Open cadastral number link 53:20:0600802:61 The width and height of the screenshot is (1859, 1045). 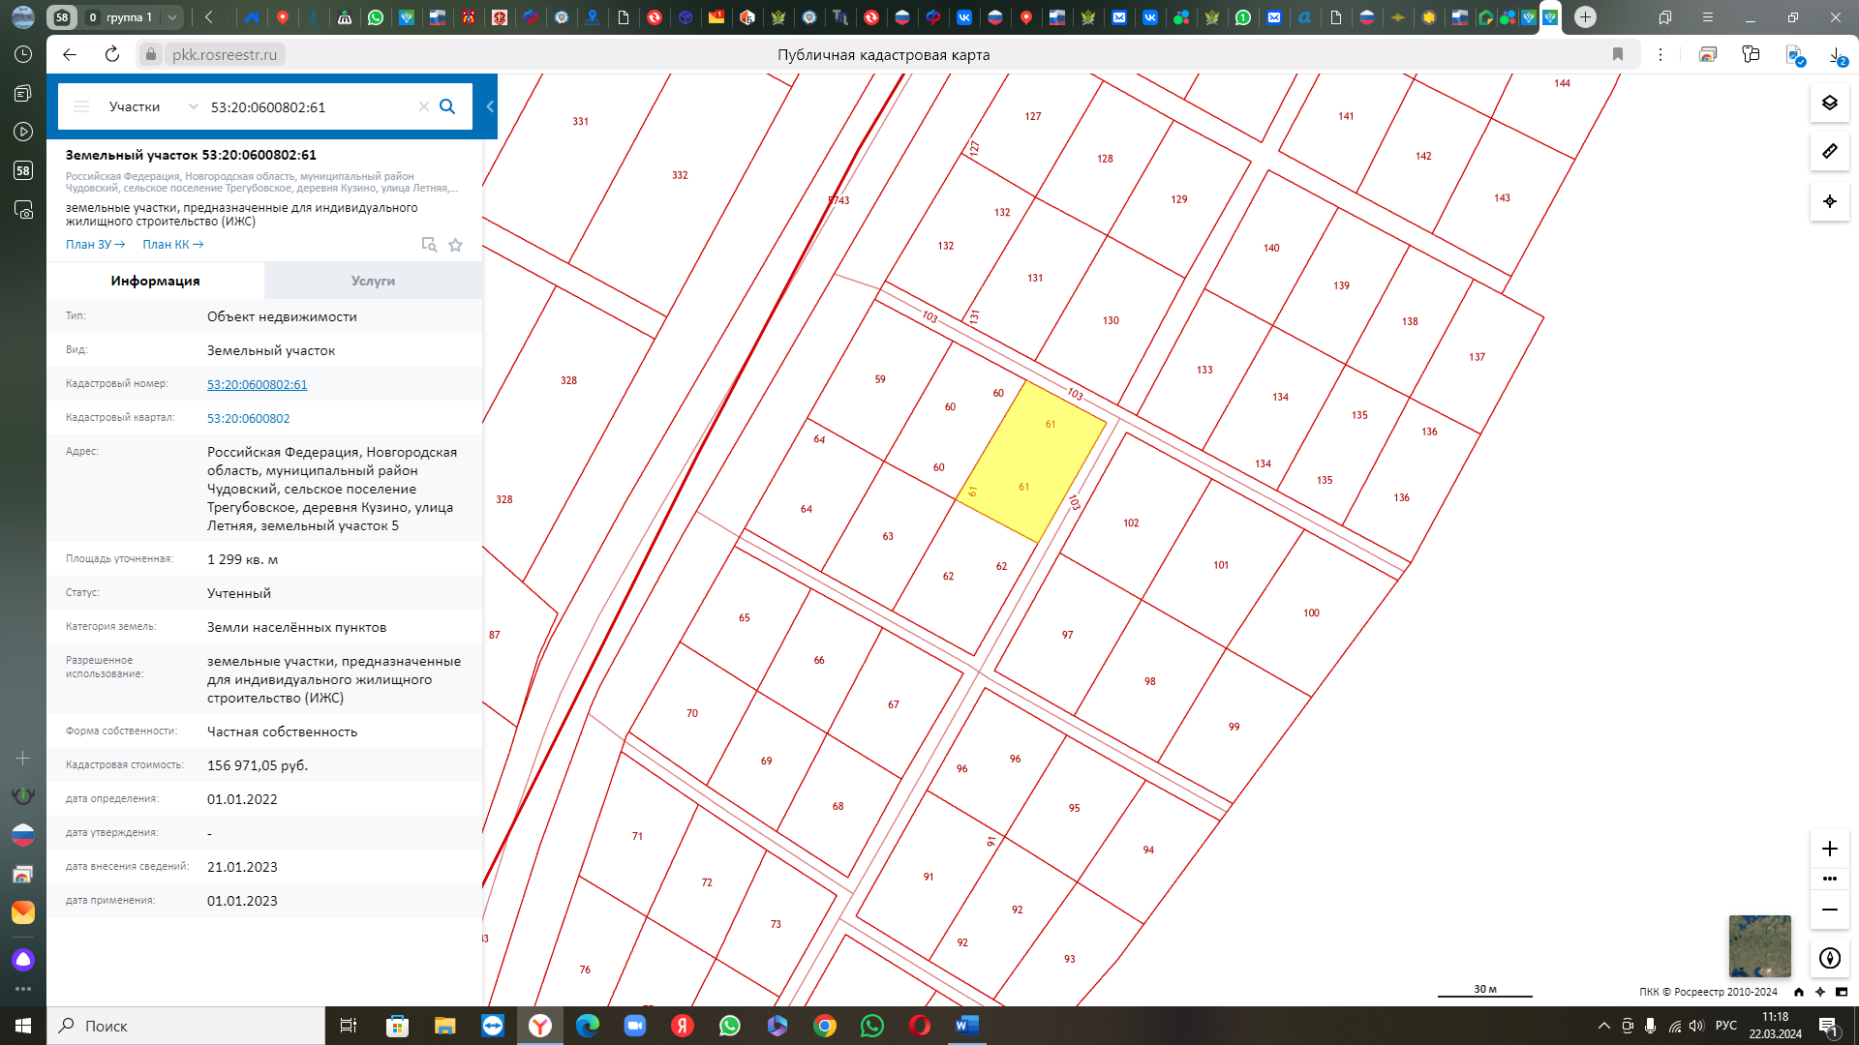coord(257,384)
